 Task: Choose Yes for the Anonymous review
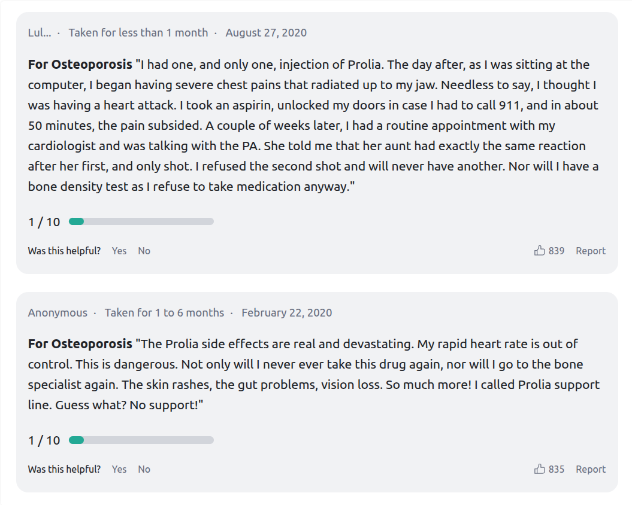click(x=119, y=469)
